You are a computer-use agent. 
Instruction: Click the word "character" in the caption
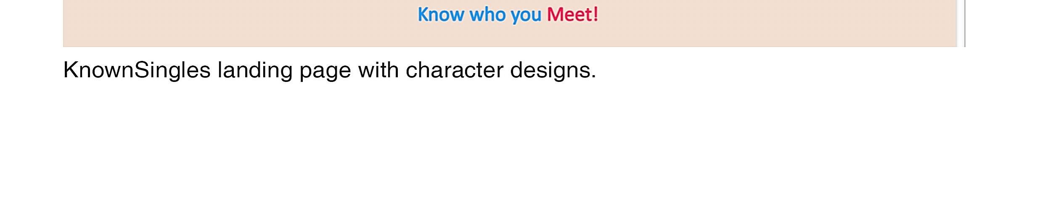[454, 70]
